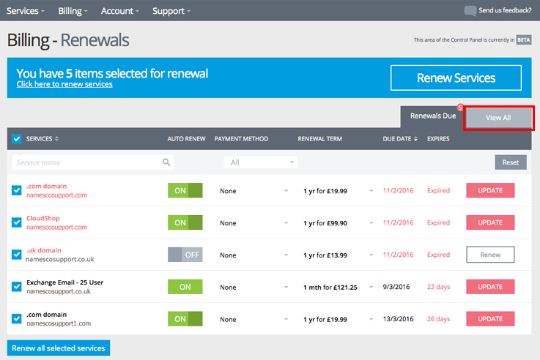Open the Support menu
Viewport: 540px width, 360px height.
[x=171, y=11]
